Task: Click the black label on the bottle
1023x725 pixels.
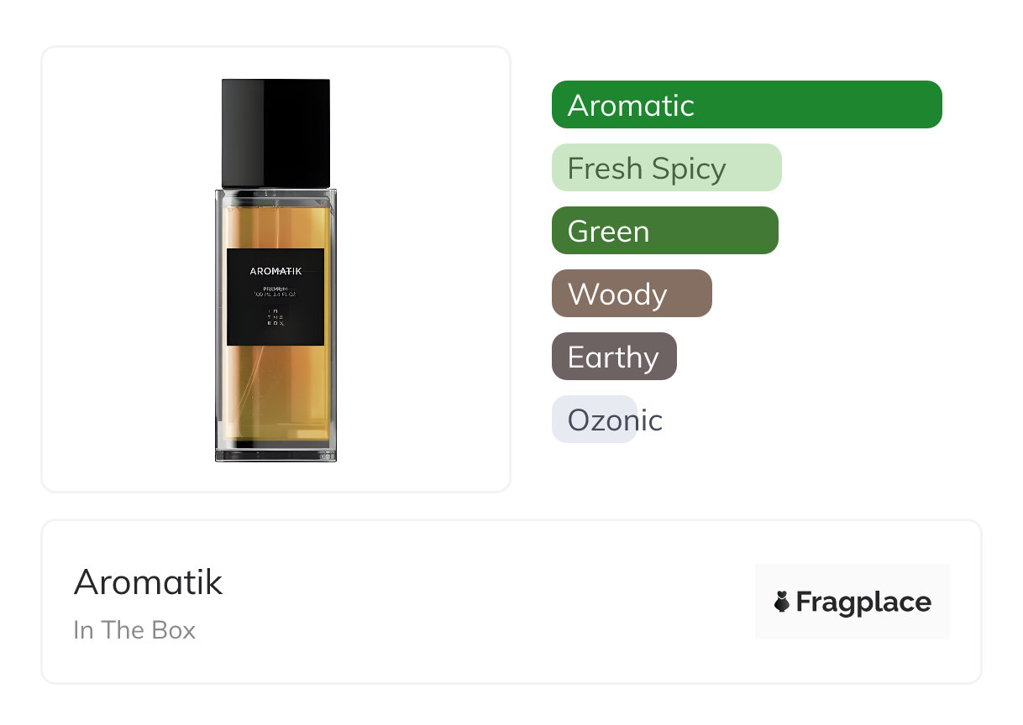Action: 275,297
